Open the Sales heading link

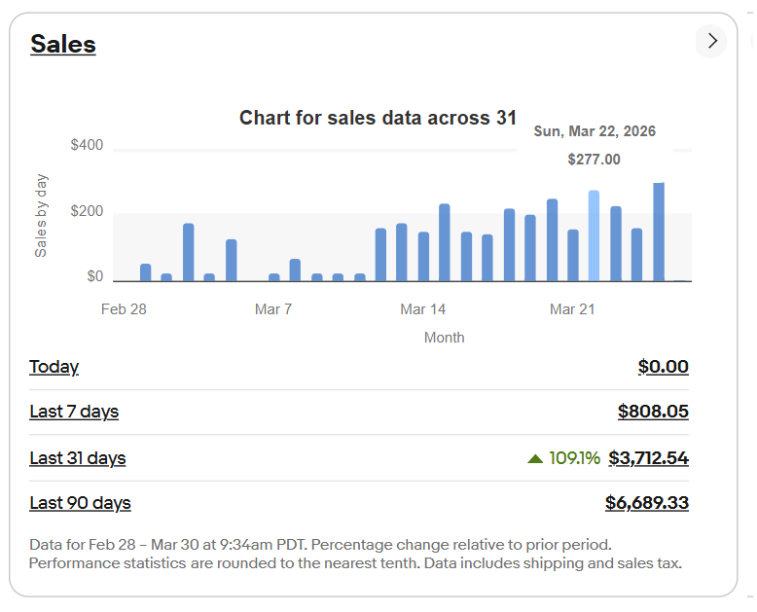tap(62, 44)
